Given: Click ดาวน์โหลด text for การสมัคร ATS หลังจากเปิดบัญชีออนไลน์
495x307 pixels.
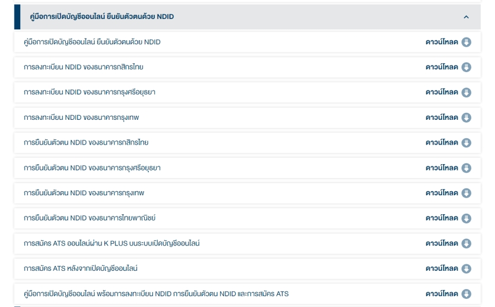Looking at the screenshot, I should tap(441, 268).
